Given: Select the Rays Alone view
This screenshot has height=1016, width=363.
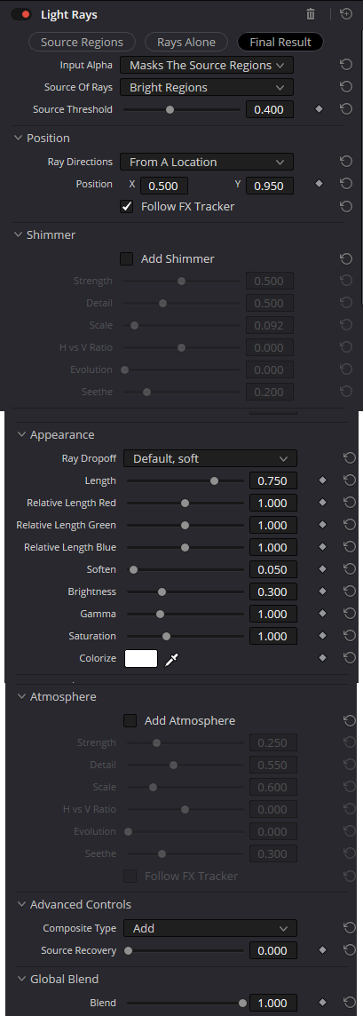Looking at the screenshot, I should 186,42.
